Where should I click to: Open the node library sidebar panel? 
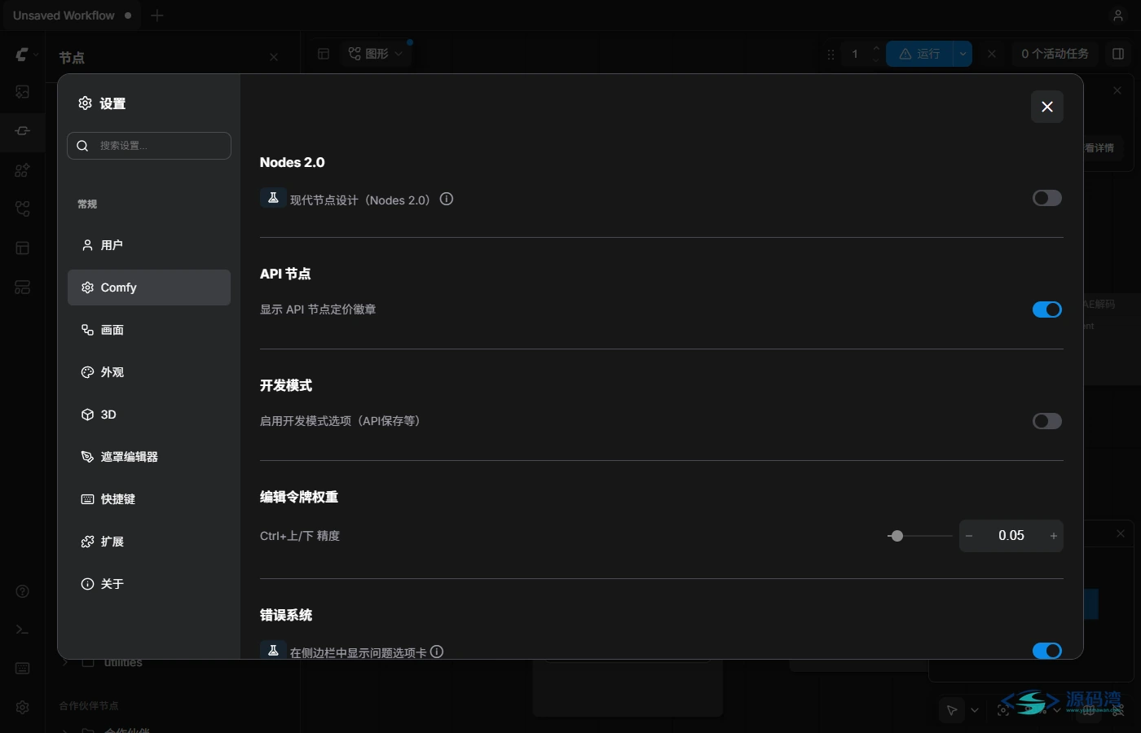pyautogui.click(x=22, y=131)
